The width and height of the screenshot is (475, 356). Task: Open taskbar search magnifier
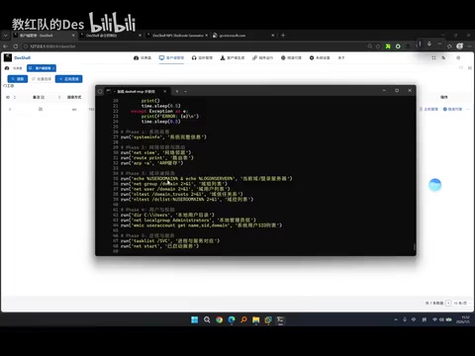(x=207, y=319)
